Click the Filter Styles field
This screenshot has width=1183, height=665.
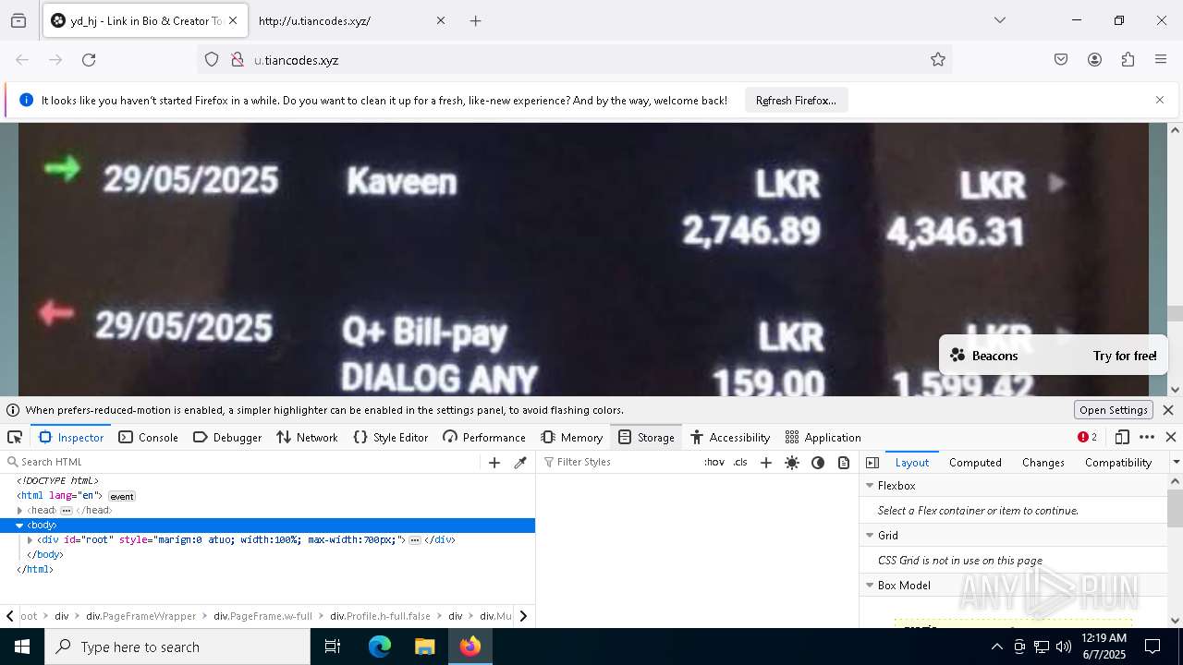[x=619, y=463]
